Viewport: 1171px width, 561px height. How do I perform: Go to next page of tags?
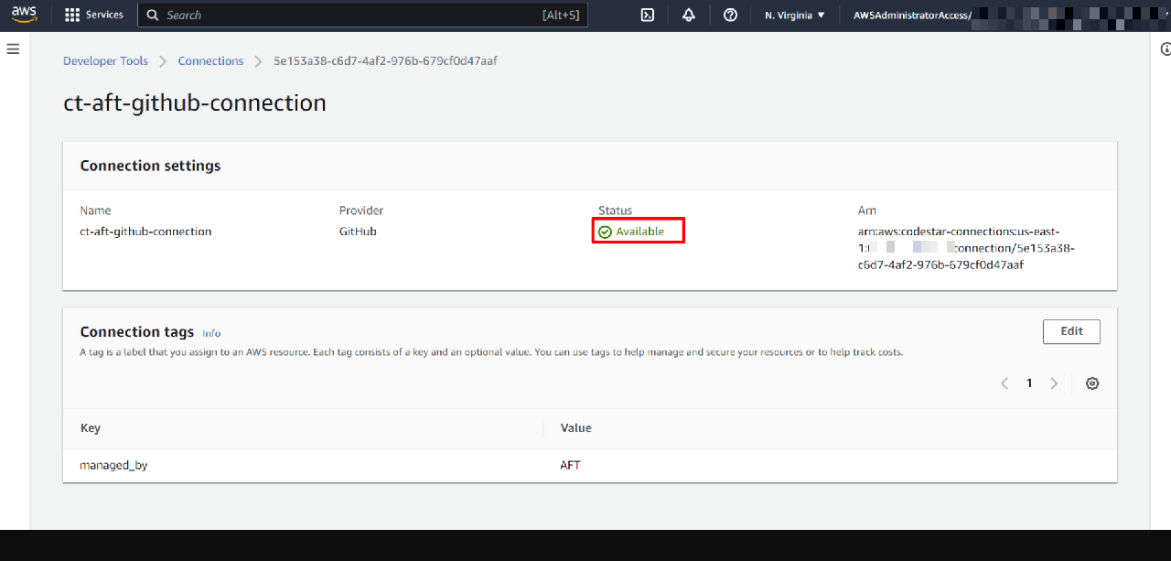click(1054, 383)
